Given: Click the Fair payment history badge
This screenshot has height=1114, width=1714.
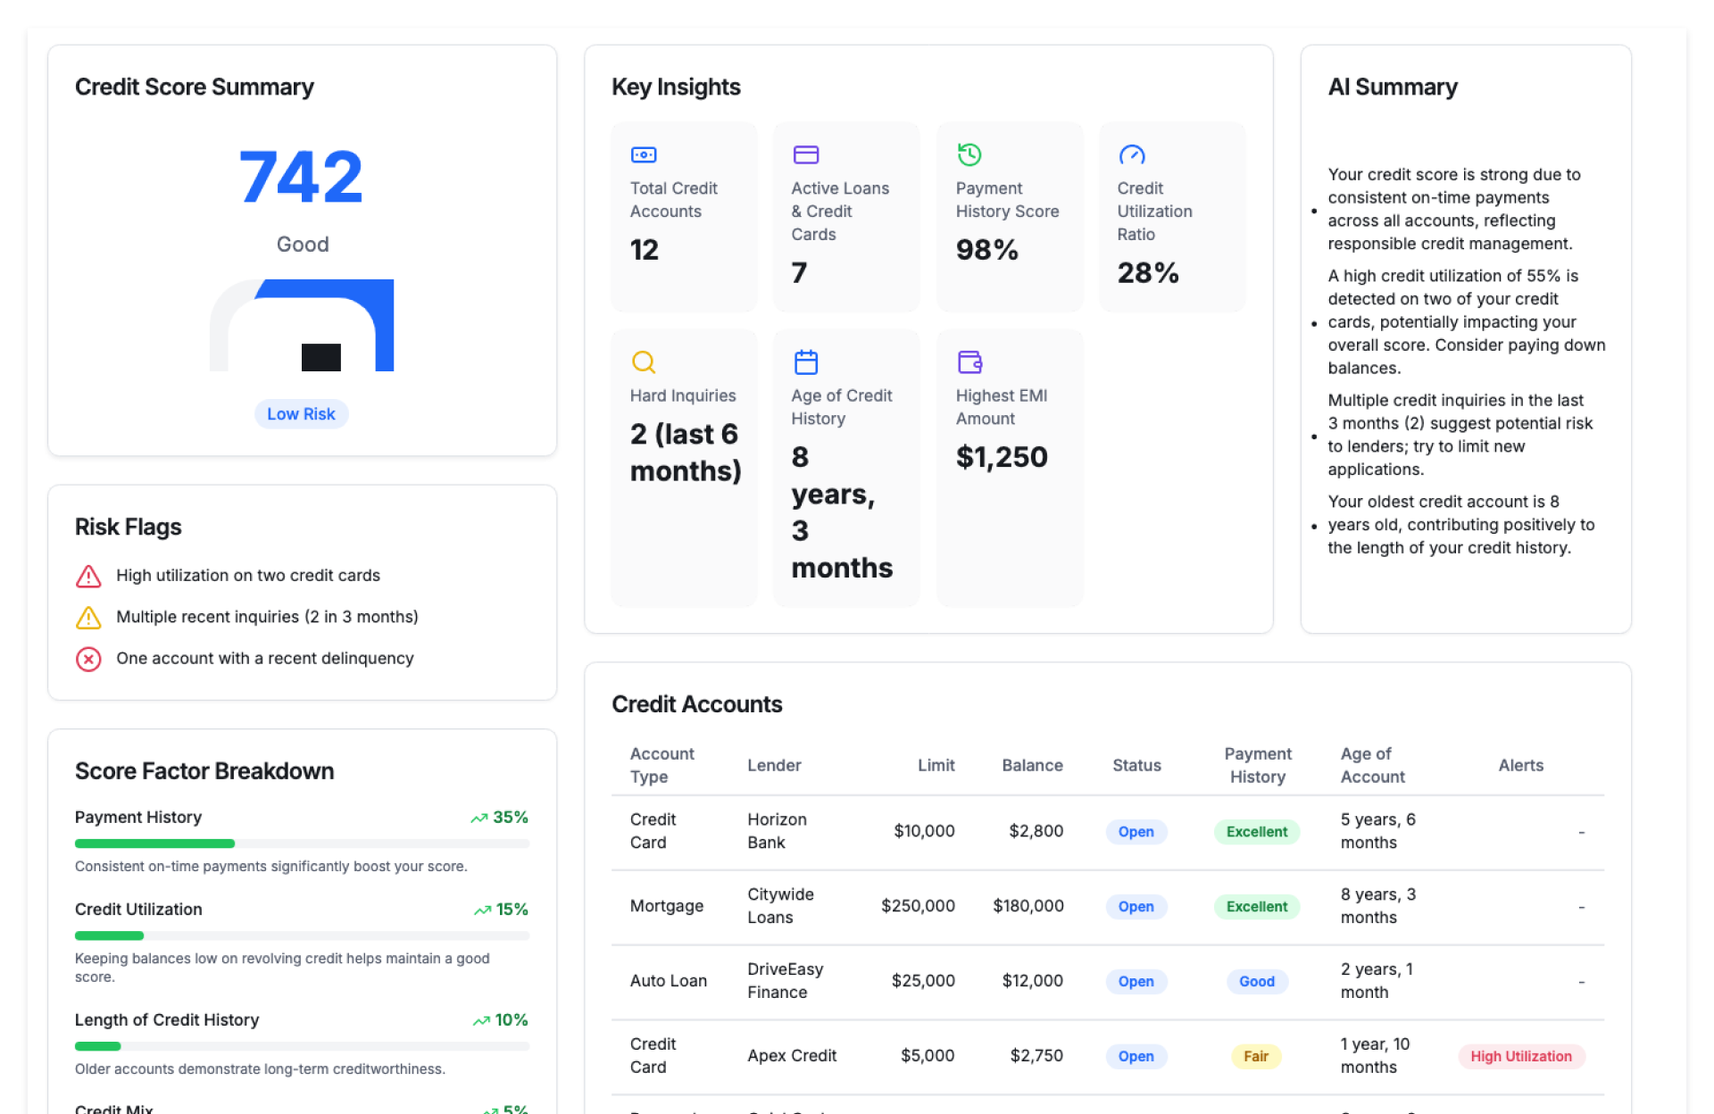Looking at the screenshot, I should pyautogui.click(x=1255, y=1056).
